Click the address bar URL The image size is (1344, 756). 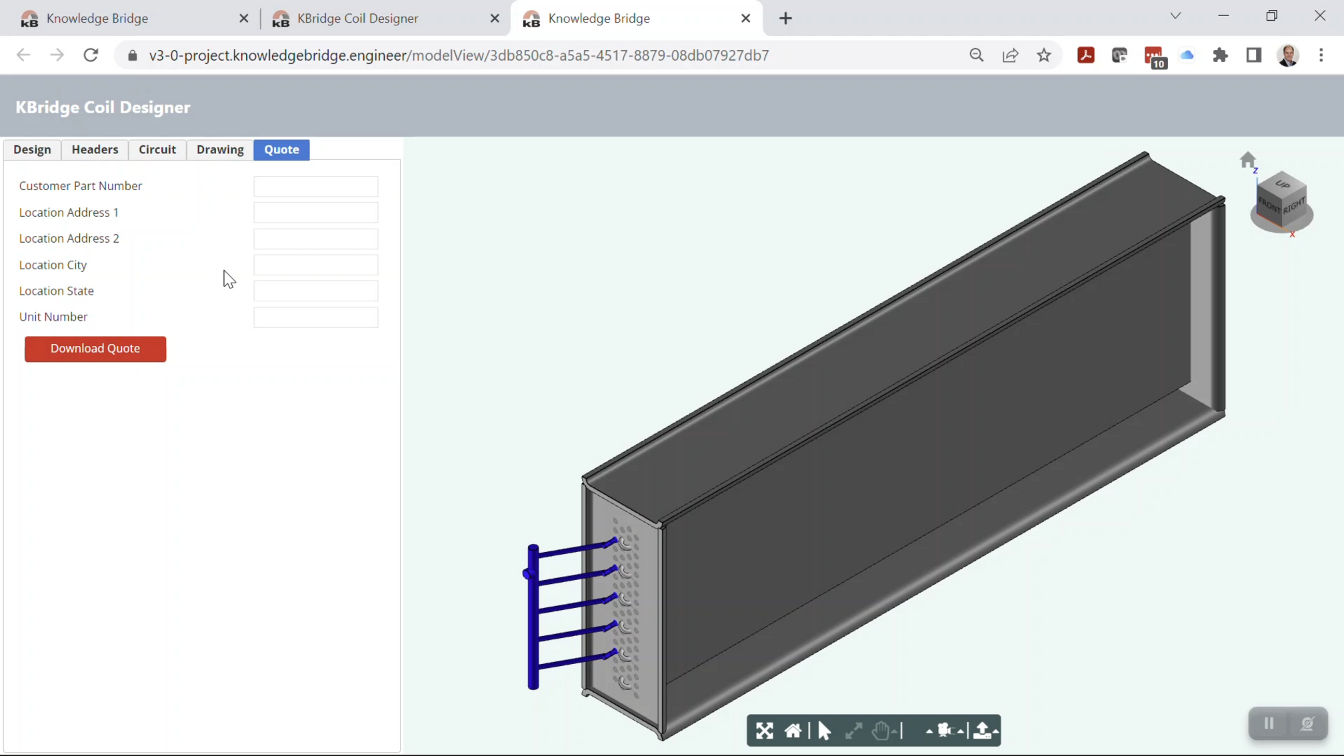click(x=459, y=55)
